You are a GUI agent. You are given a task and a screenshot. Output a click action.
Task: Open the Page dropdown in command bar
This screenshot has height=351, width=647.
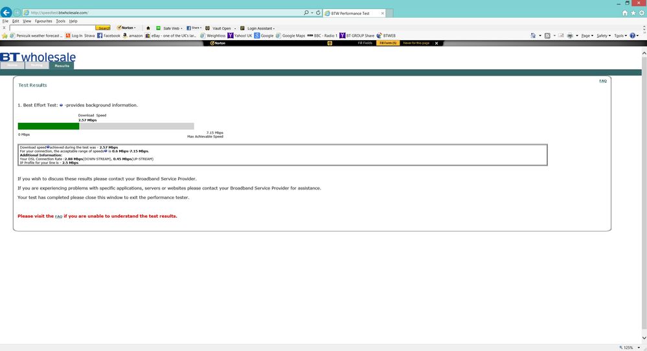(587, 36)
